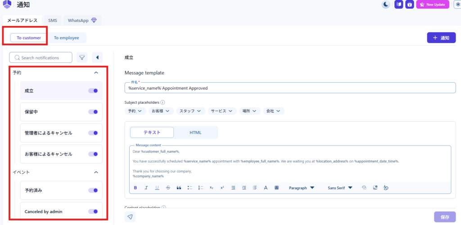Image resolution: width=461 pixels, height=225 pixels.
Task: Open the Paragraph style dropdown
Action: click(302, 188)
